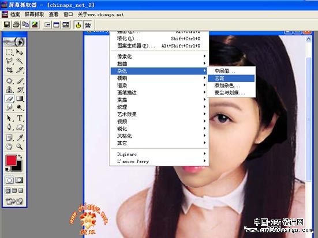The width and height of the screenshot is (318, 238).
Task: Toggle the Hide button in capture toolbar
Action: [88, 25]
